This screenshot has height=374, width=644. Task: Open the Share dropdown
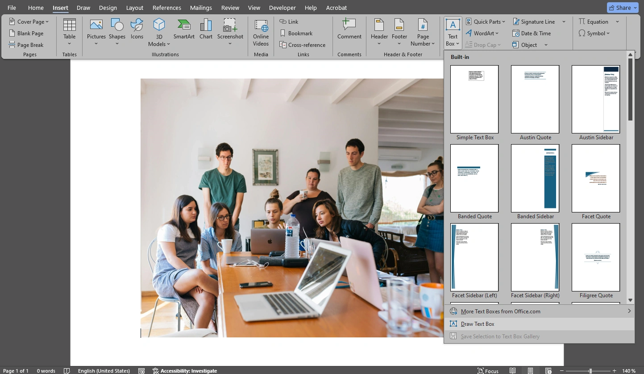click(623, 8)
